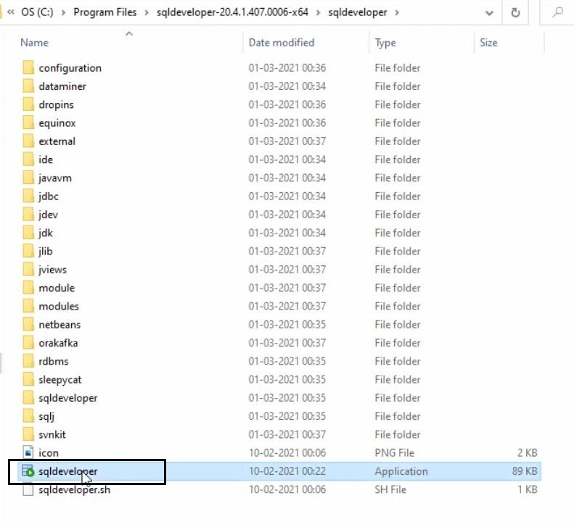Select the dropins folder name
The image size is (574, 522).
pyautogui.click(x=56, y=104)
